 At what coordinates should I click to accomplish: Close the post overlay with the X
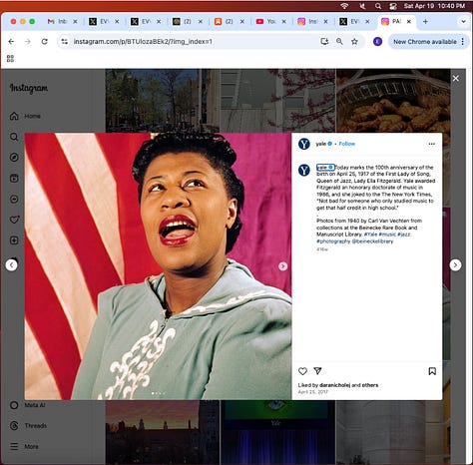pyautogui.click(x=456, y=78)
